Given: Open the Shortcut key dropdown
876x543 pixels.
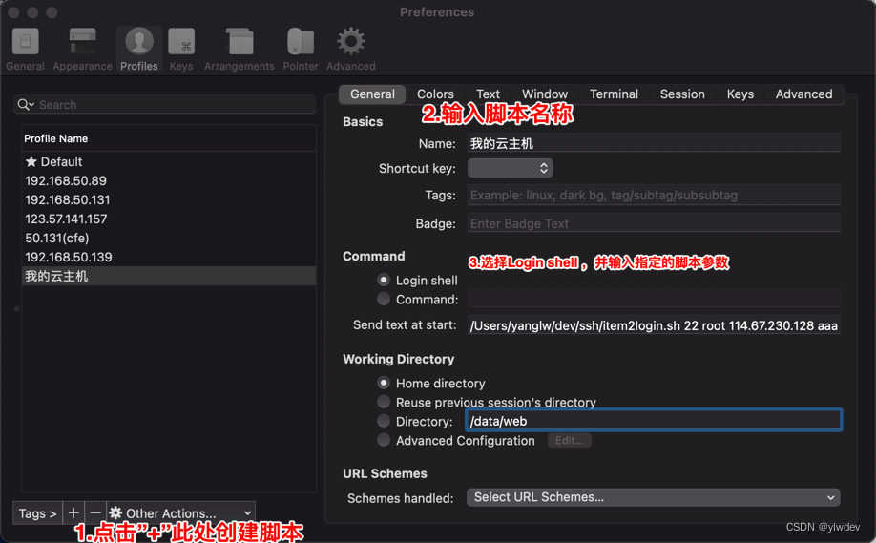Looking at the screenshot, I should click(x=511, y=168).
